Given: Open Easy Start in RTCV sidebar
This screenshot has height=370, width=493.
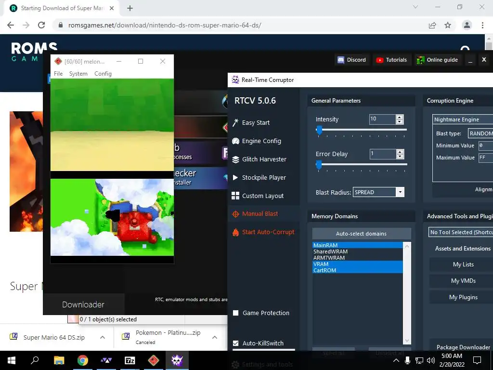Looking at the screenshot, I should [x=251, y=123].
